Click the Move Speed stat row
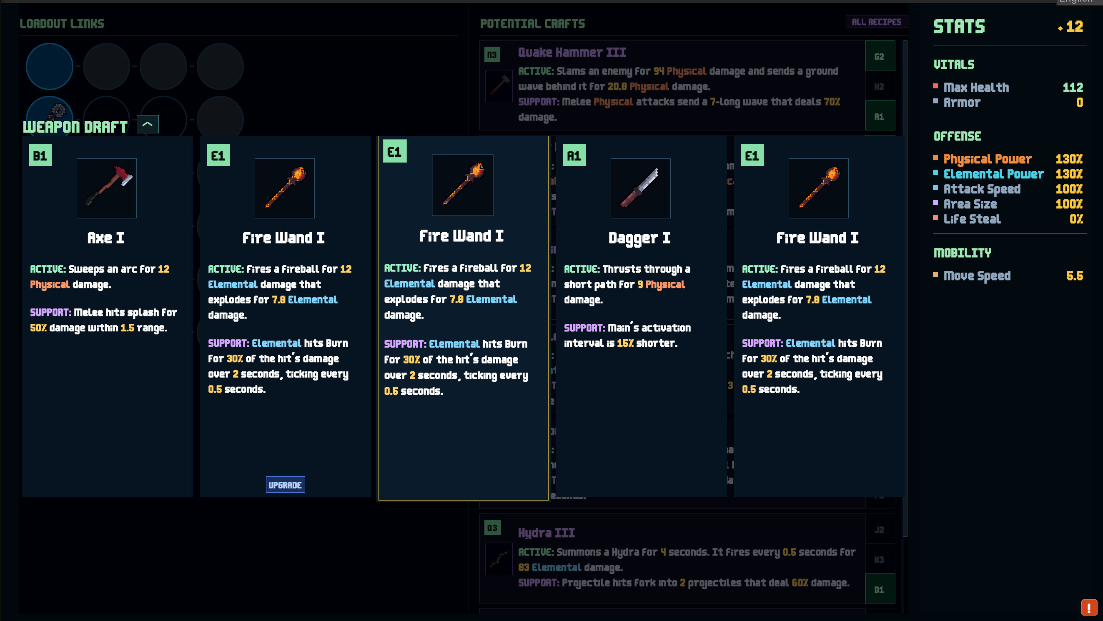 click(1008, 275)
